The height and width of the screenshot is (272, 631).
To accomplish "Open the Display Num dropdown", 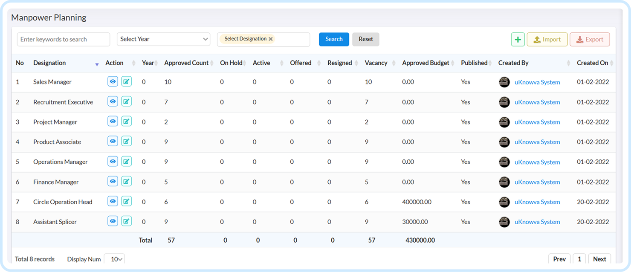I will click(x=114, y=259).
